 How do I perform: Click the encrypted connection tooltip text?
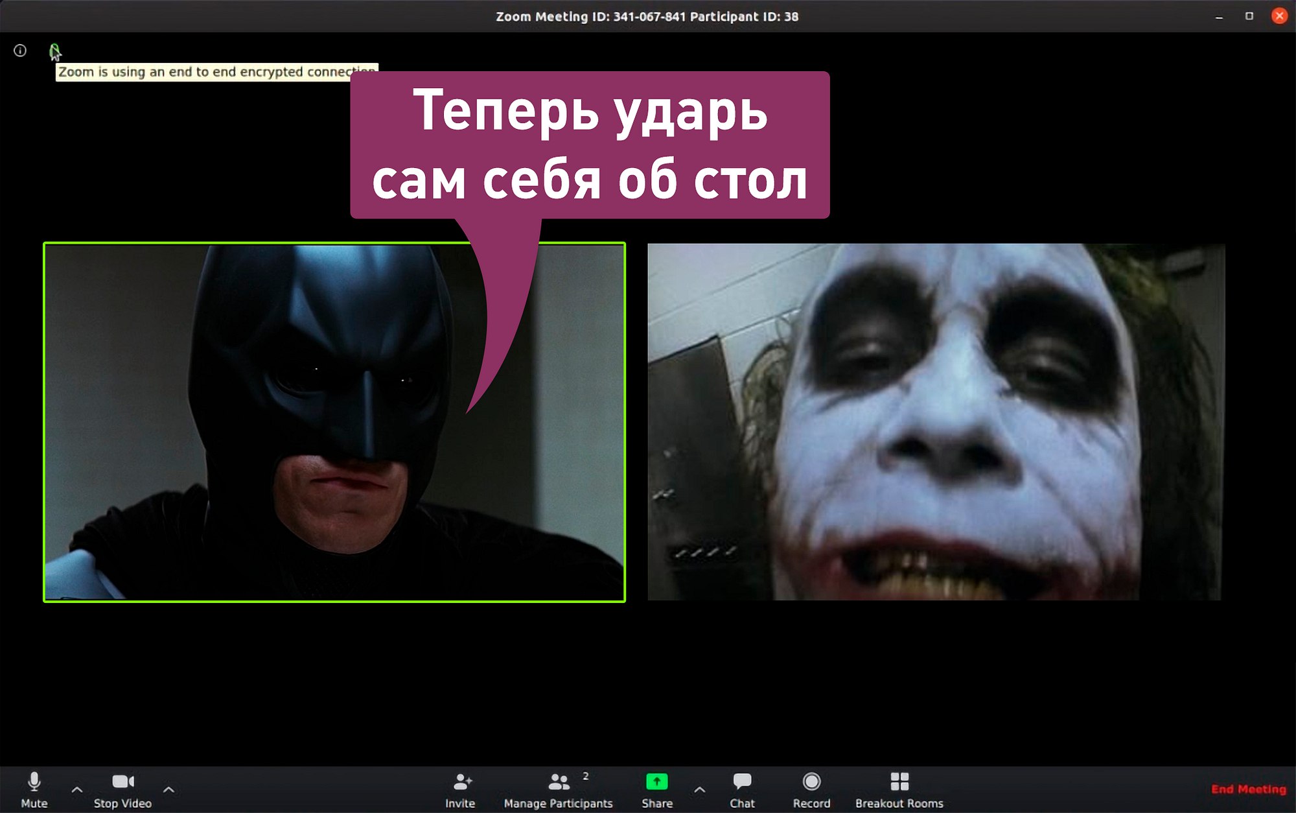[216, 72]
